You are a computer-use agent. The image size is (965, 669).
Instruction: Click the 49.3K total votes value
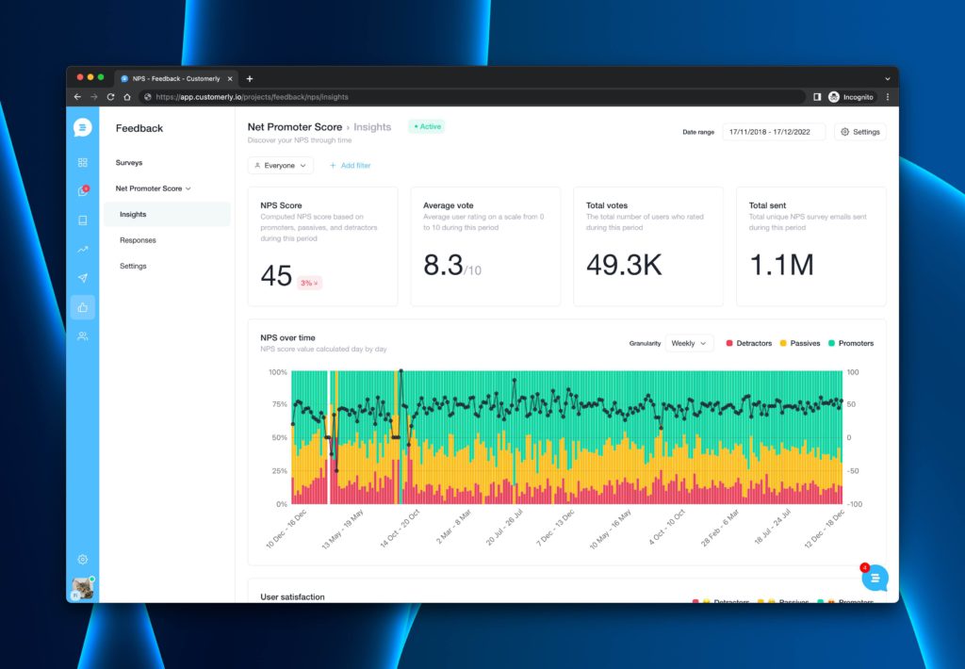coord(624,266)
